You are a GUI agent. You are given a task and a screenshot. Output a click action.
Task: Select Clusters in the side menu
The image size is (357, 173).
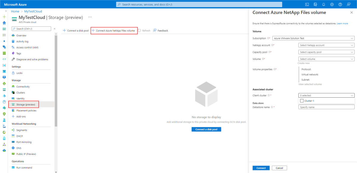coord(21,93)
